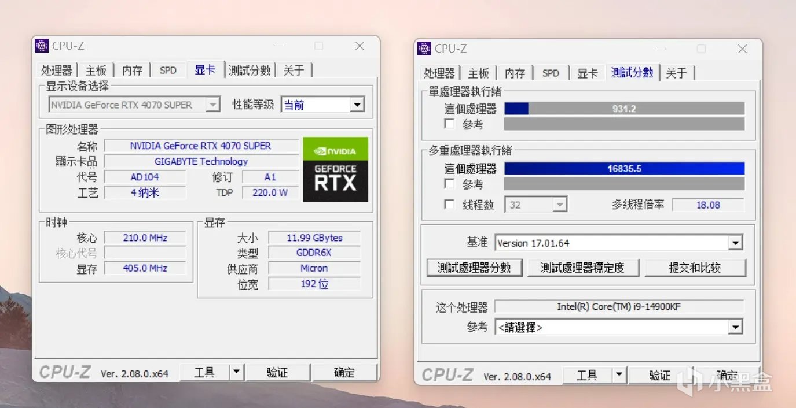This screenshot has width=796, height=408.
Task: Switch to SPD tab in left window
Action: click(168, 70)
